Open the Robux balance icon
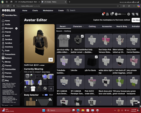This screenshot has height=113, width=141. [x=116, y=14]
